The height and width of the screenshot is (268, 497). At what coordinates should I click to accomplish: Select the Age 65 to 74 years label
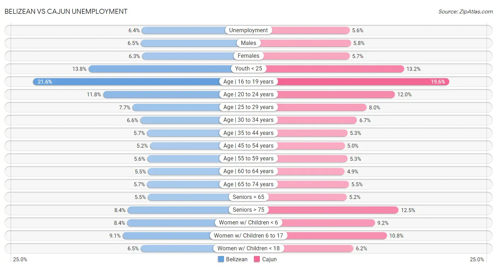tap(248, 184)
